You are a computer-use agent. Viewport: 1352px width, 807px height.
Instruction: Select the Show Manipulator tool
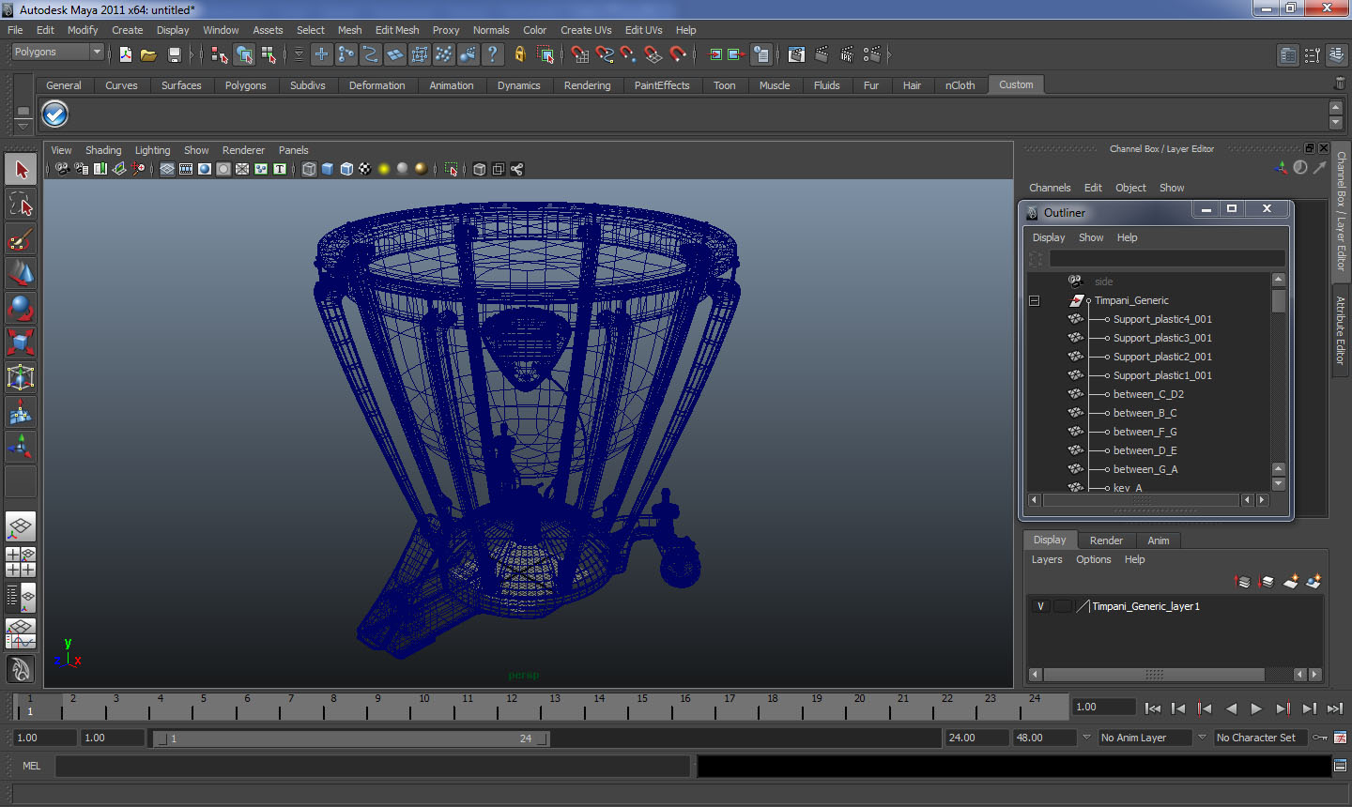coord(21,447)
